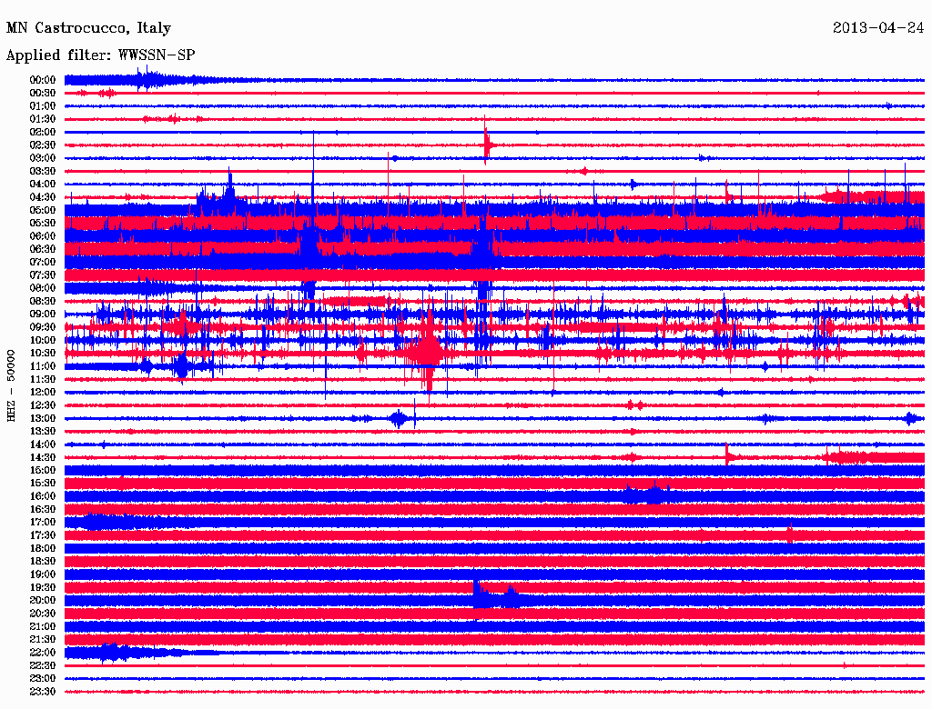Screen dimensions: 932x709
Task: Click the 22:00 time label
Action: pos(42,652)
